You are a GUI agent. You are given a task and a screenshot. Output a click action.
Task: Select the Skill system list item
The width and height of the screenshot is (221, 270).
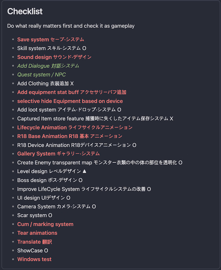(x=51, y=48)
